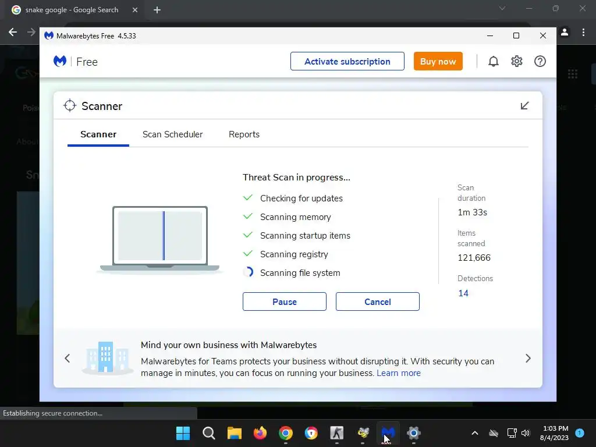The image size is (596, 447).
Task: Show next promotional banner
Action: 528,358
